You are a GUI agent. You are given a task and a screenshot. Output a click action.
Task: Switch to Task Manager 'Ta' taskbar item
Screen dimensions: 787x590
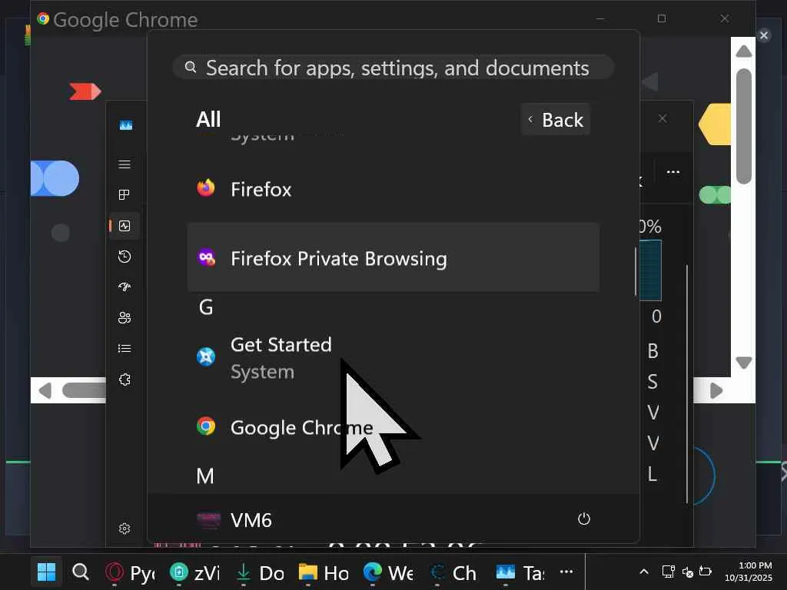520,572
